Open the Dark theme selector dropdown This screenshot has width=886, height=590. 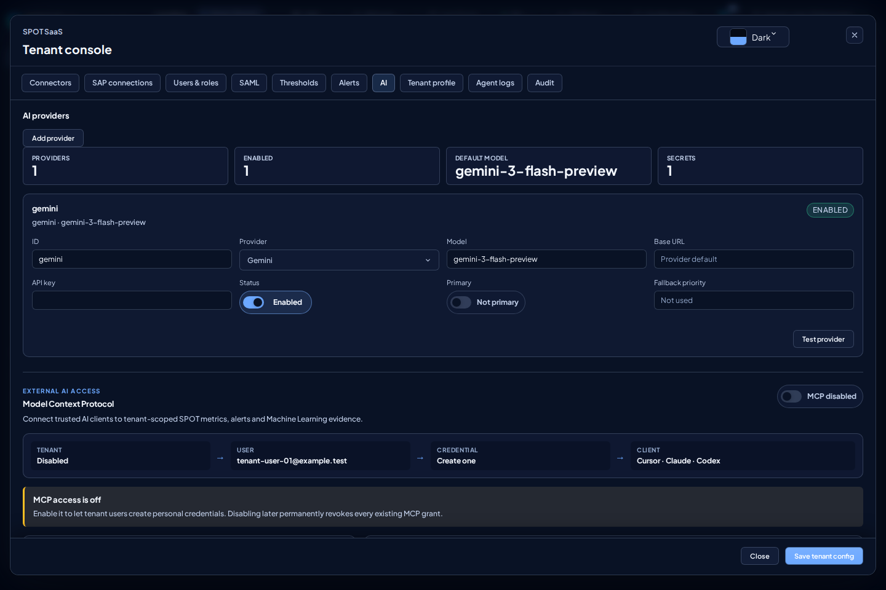752,37
